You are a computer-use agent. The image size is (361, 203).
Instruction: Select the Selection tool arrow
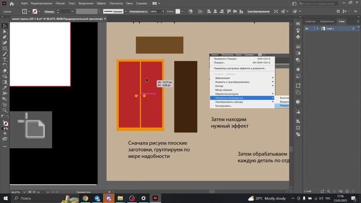coord(5,26)
